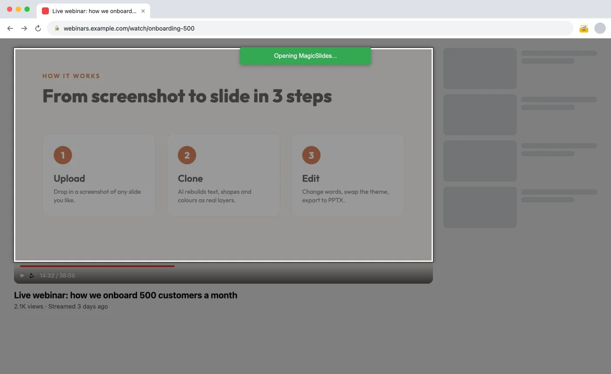The height and width of the screenshot is (374, 611).
Task: Open the browser profile avatar
Action: pyautogui.click(x=600, y=28)
